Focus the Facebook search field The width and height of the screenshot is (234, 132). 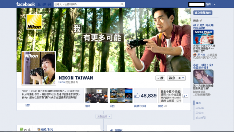87,4
